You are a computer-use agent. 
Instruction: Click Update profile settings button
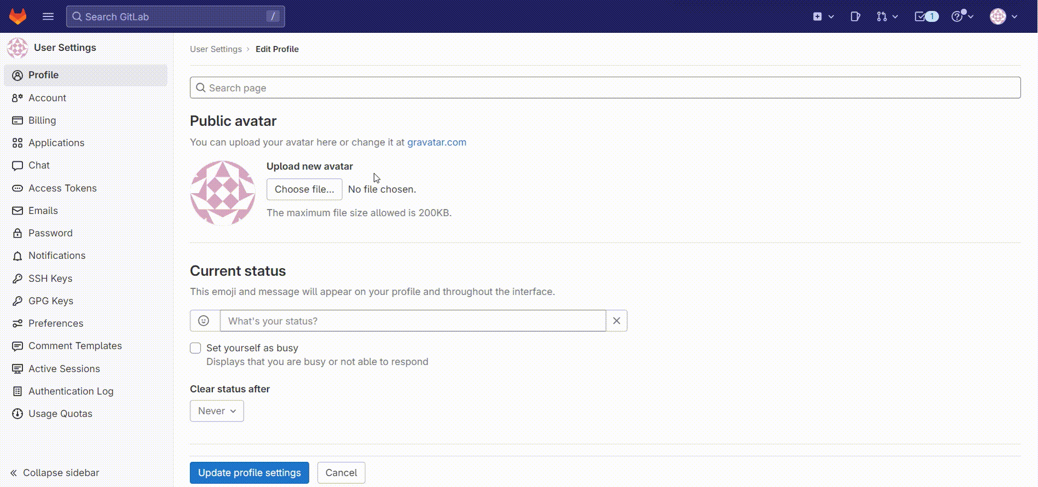pos(249,473)
